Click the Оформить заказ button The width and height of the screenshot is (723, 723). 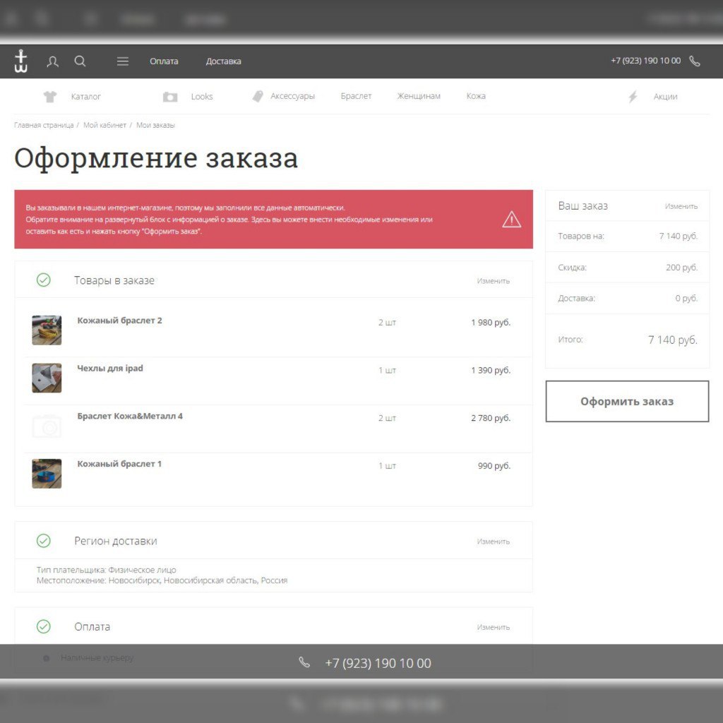point(627,401)
